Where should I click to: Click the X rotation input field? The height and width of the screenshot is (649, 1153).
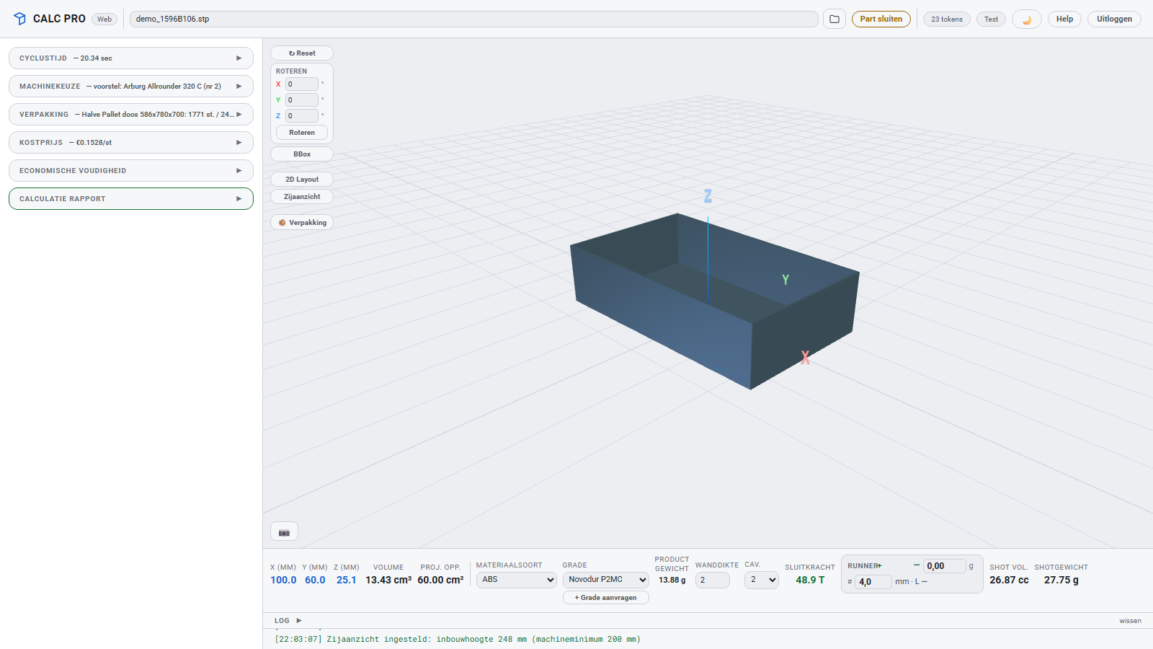(302, 84)
